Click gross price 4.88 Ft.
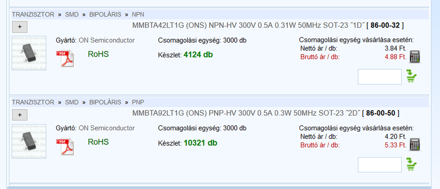Viewport: 440px width, 189px height. 396,57
